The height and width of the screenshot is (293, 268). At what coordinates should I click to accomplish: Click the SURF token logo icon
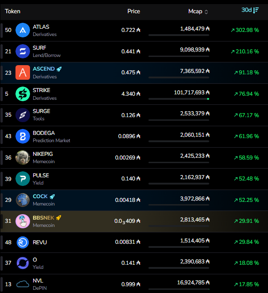click(23, 51)
